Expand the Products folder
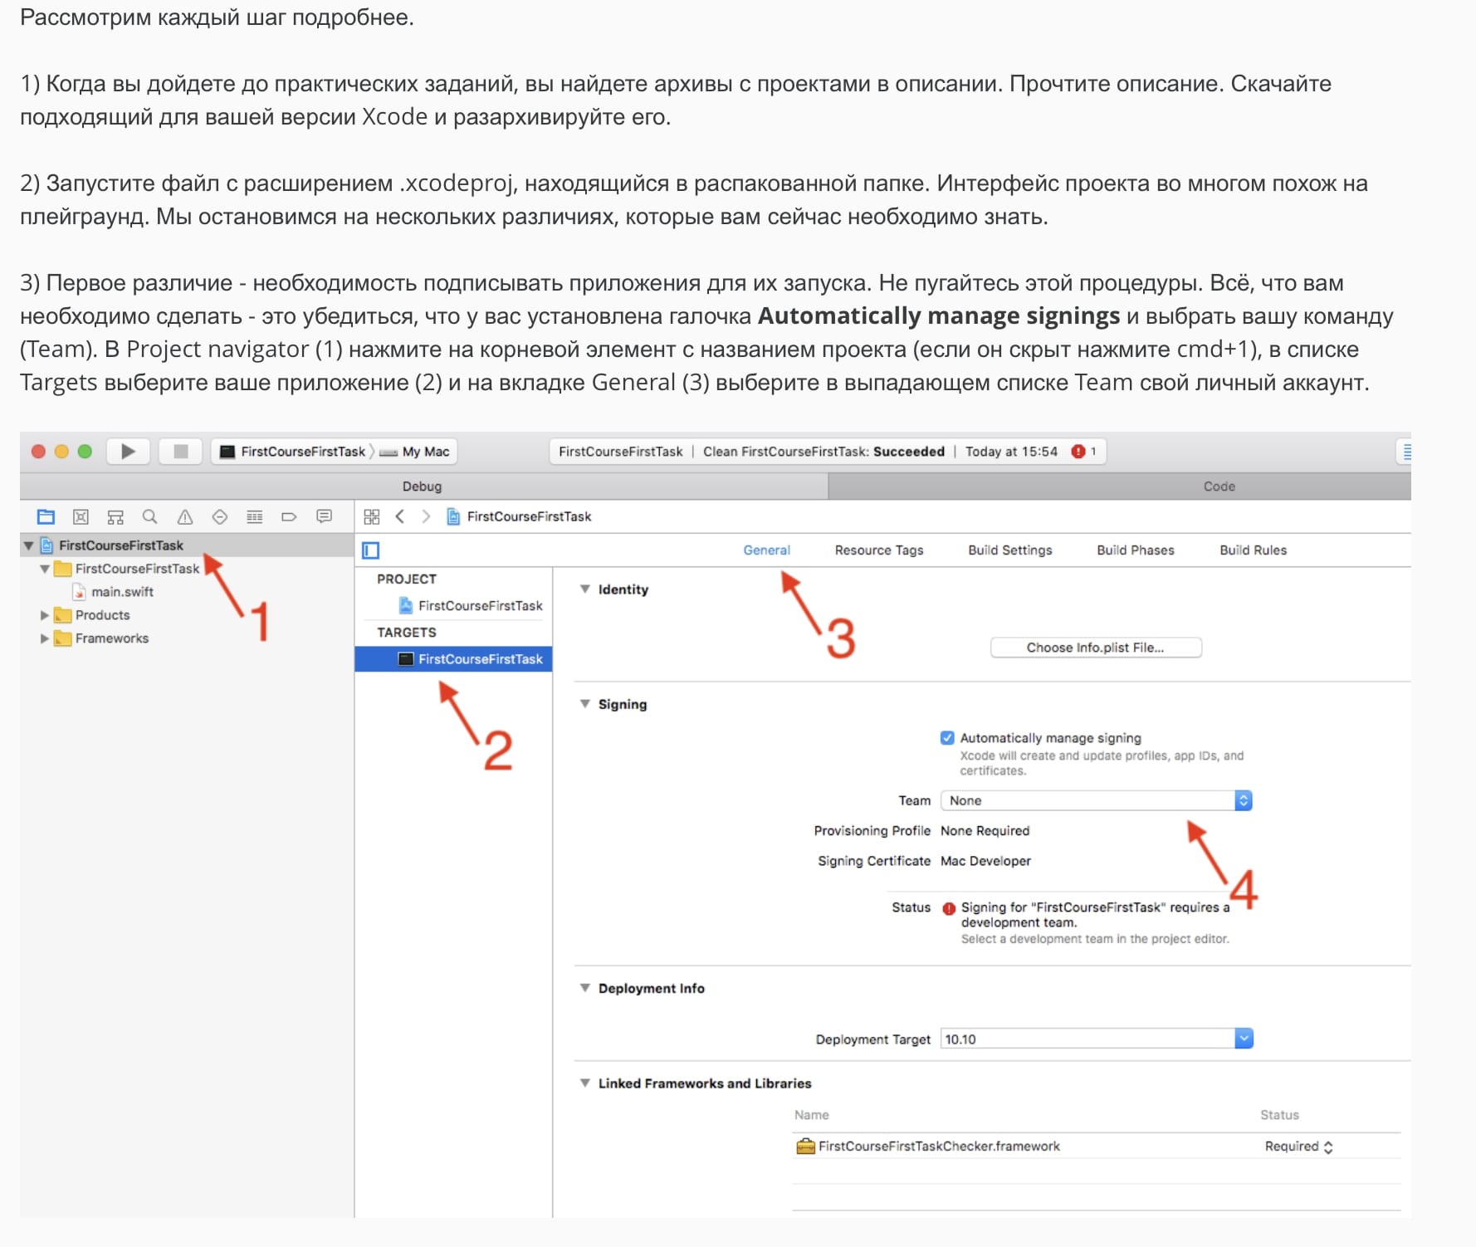The width and height of the screenshot is (1476, 1247). [45, 616]
